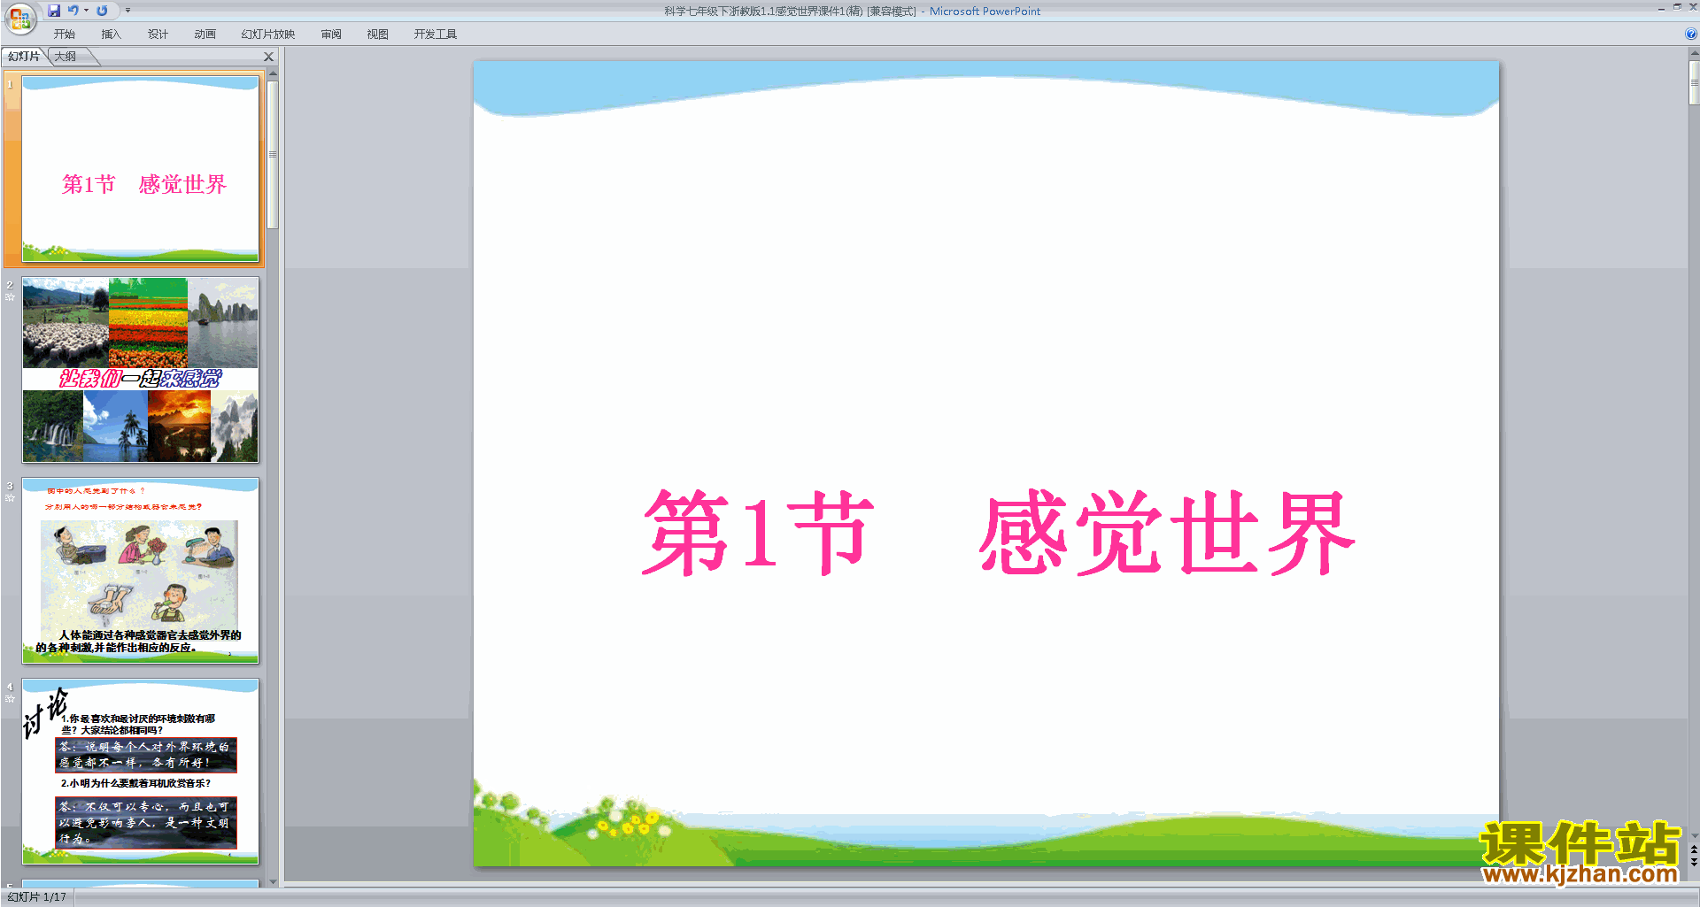Open the 审阅 ribbon tab
Viewport: 1700px width, 907px height.
tap(331, 35)
